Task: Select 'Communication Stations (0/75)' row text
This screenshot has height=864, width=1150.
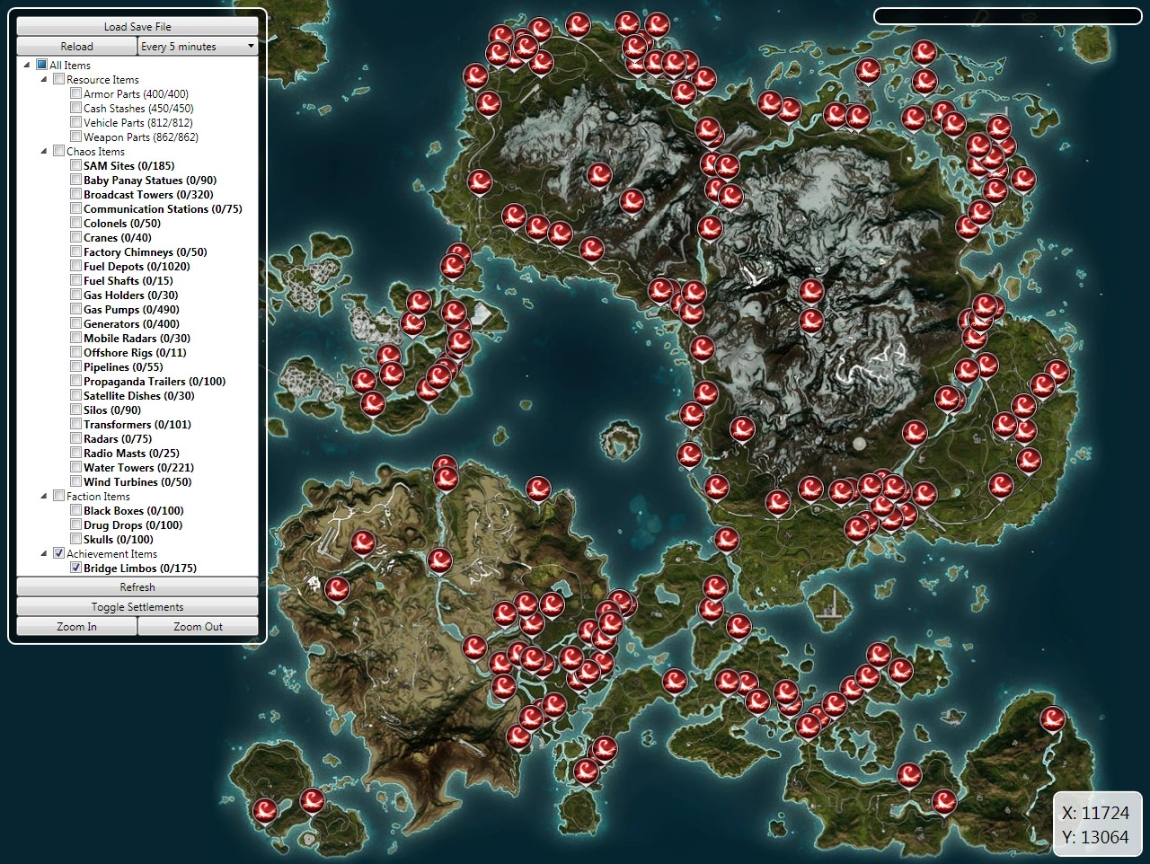Action: click(x=163, y=208)
